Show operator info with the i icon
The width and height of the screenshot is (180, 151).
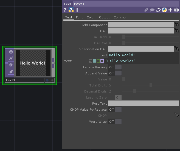tap(77, 10)
